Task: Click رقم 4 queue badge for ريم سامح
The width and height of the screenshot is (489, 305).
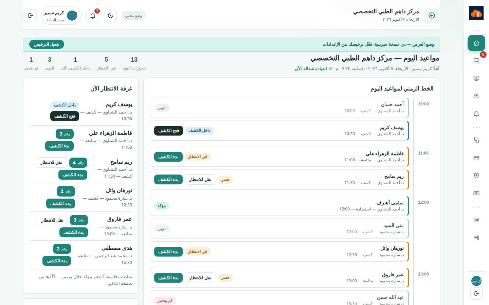Action: pos(78,163)
